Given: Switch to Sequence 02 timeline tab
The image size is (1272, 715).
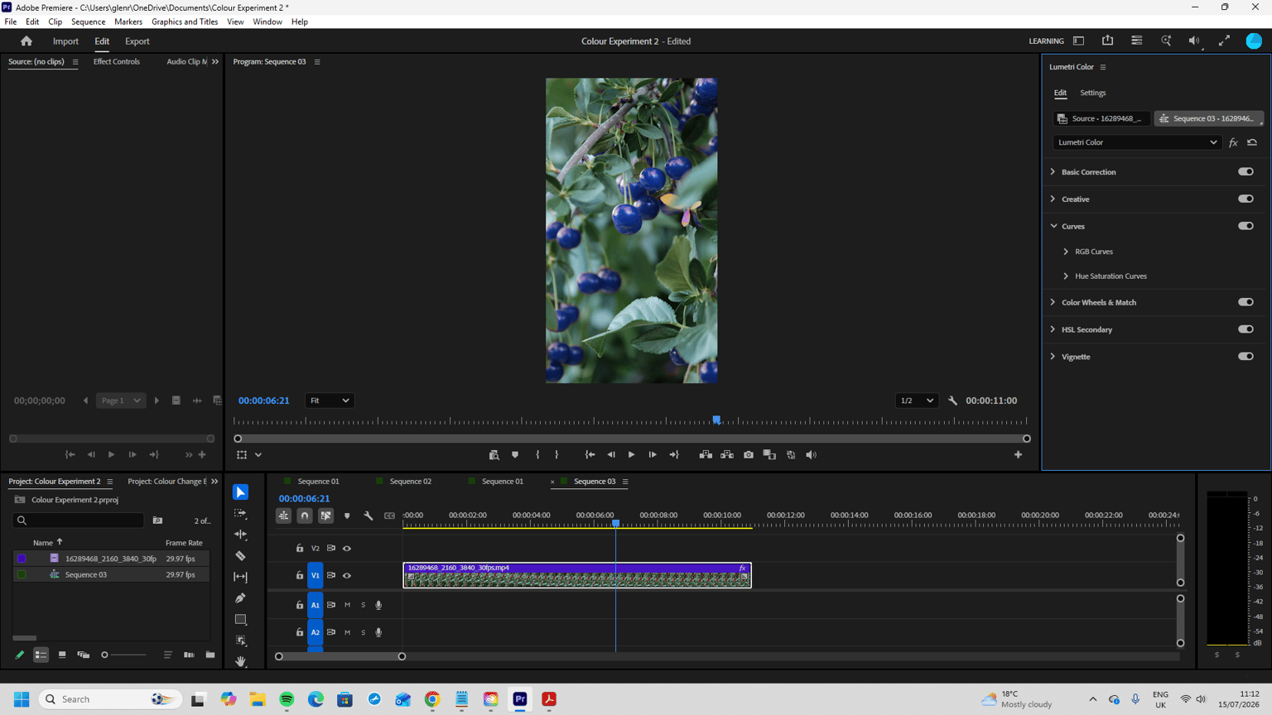Looking at the screenshot, I should click(410, 481).
